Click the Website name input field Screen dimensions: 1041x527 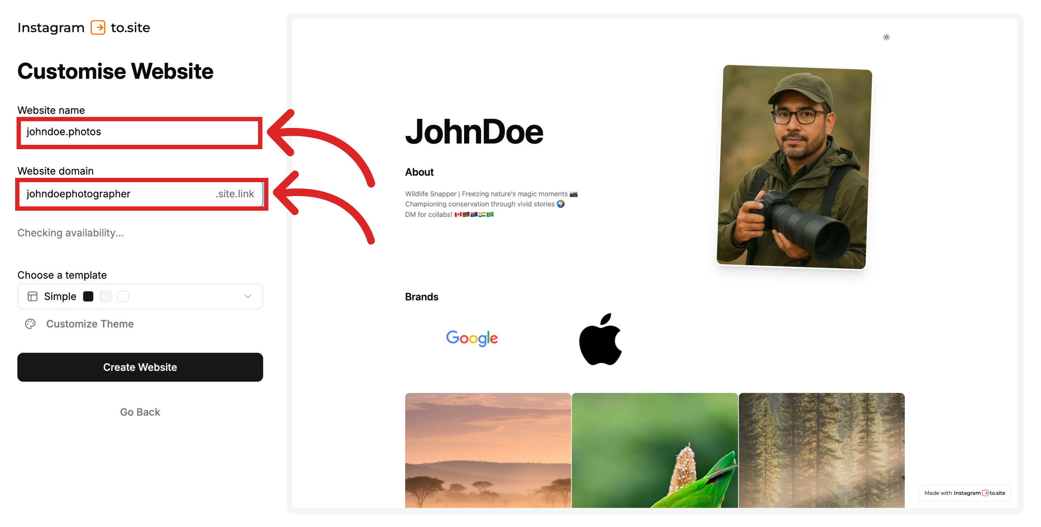coord(140,132)
